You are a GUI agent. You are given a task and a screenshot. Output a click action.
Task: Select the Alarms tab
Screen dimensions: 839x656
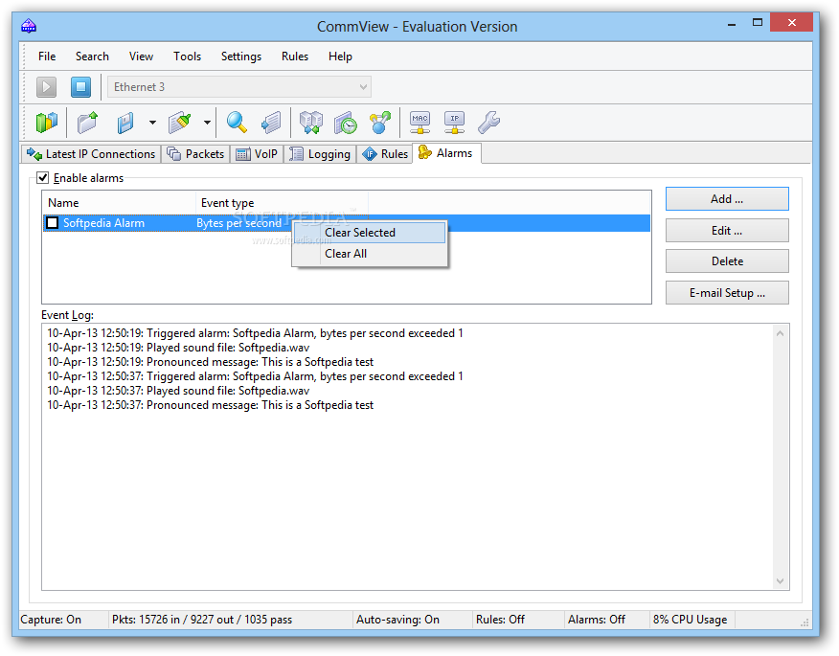pyautogui.click(x=446, y=153)
